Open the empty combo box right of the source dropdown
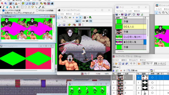Screen dimensions: 169x95 pos(162,70)
